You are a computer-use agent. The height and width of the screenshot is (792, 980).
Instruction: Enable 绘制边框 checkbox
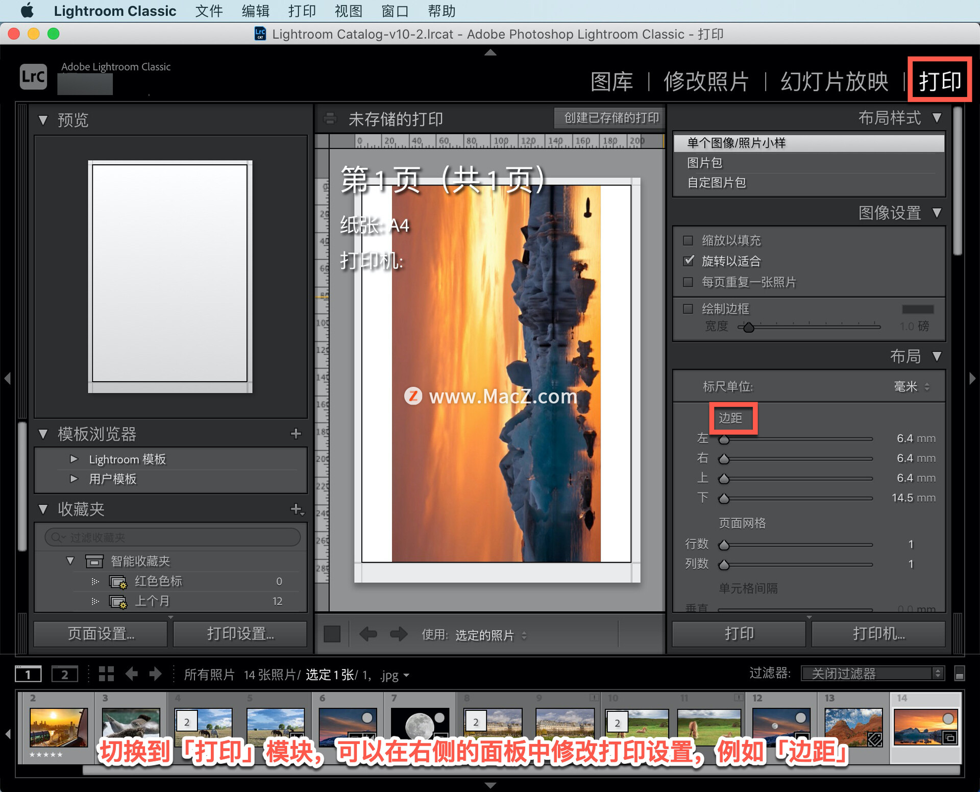[688, 309]
